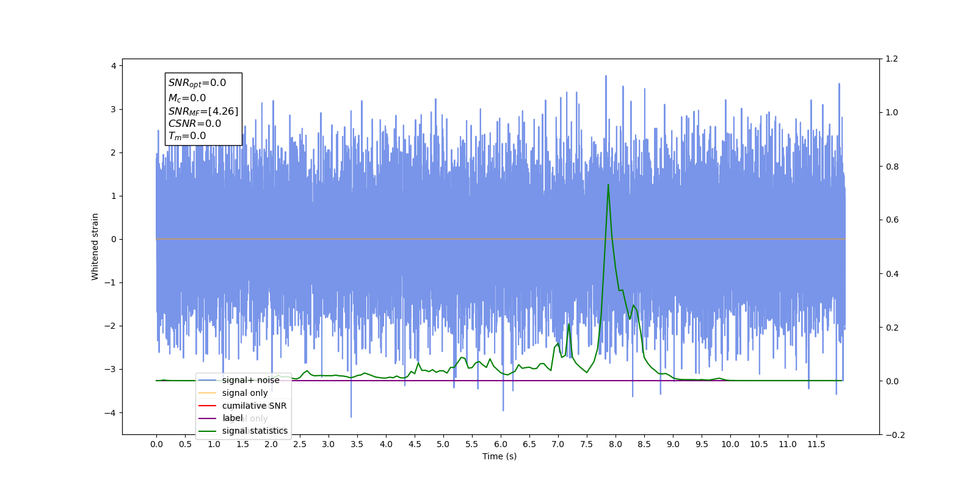The width and height of the screenshot is (977, 488).
Task: Click the x-axis tick label 0.0
Action: 156,444
